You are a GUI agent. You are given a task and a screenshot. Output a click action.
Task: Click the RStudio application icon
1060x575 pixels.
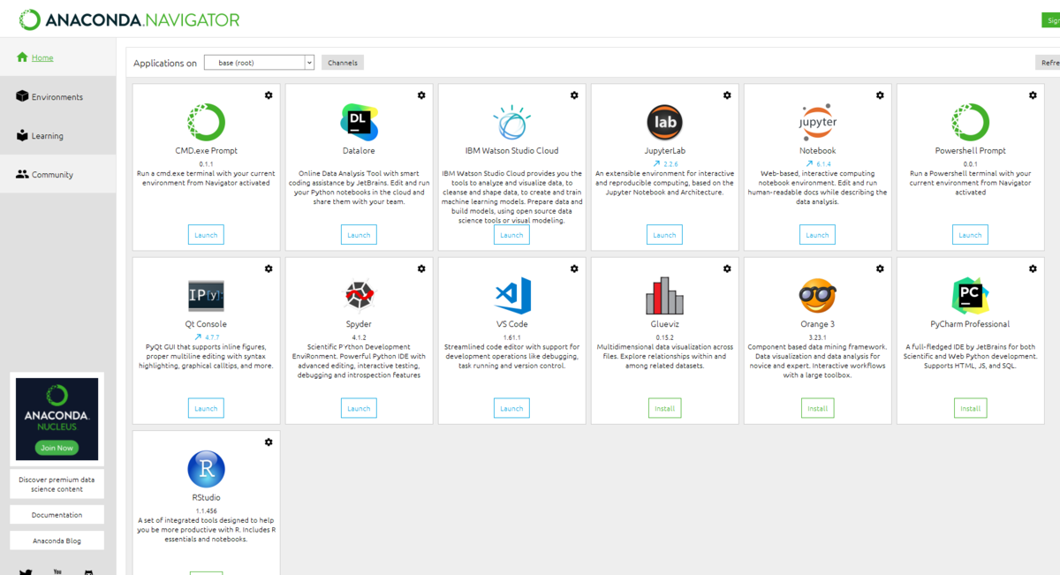tap(206, 469)
